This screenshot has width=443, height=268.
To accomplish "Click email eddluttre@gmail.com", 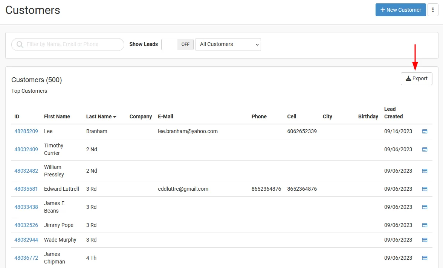I will coord(183,189).
